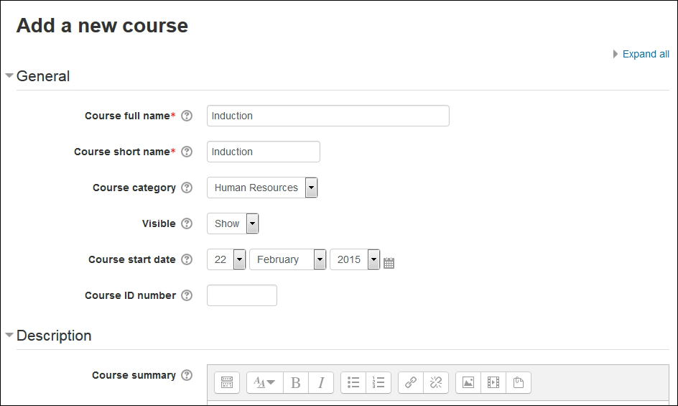The image size is (678, 406).
Task: Open the start date month dropdown
Action: point(287,259)
